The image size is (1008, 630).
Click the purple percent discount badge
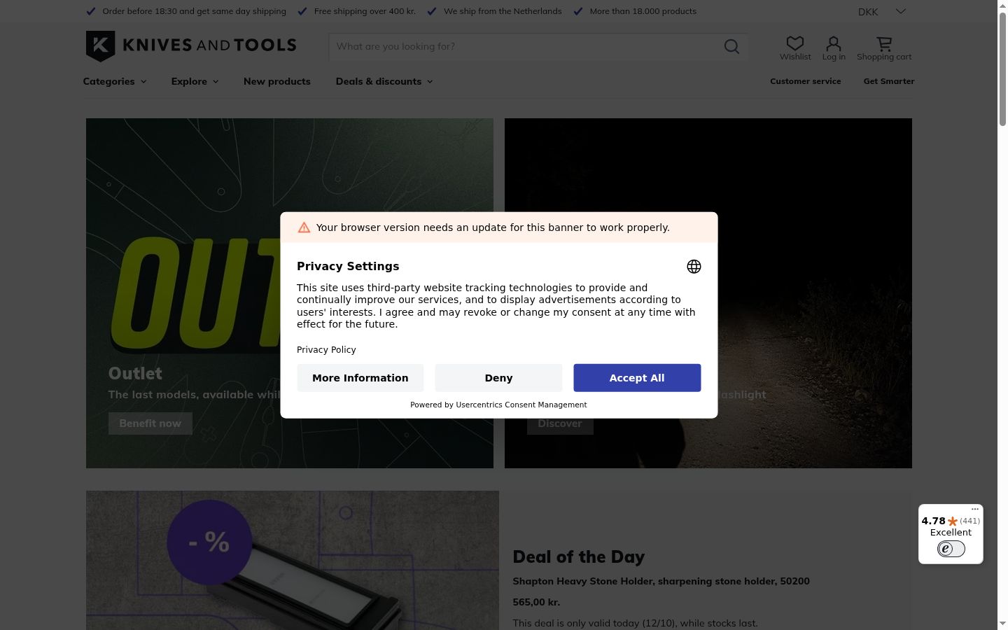[209, 542]
